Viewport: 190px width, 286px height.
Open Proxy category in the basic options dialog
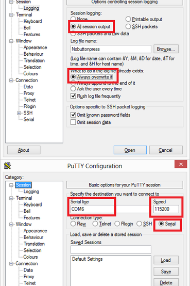pos(29,277)
